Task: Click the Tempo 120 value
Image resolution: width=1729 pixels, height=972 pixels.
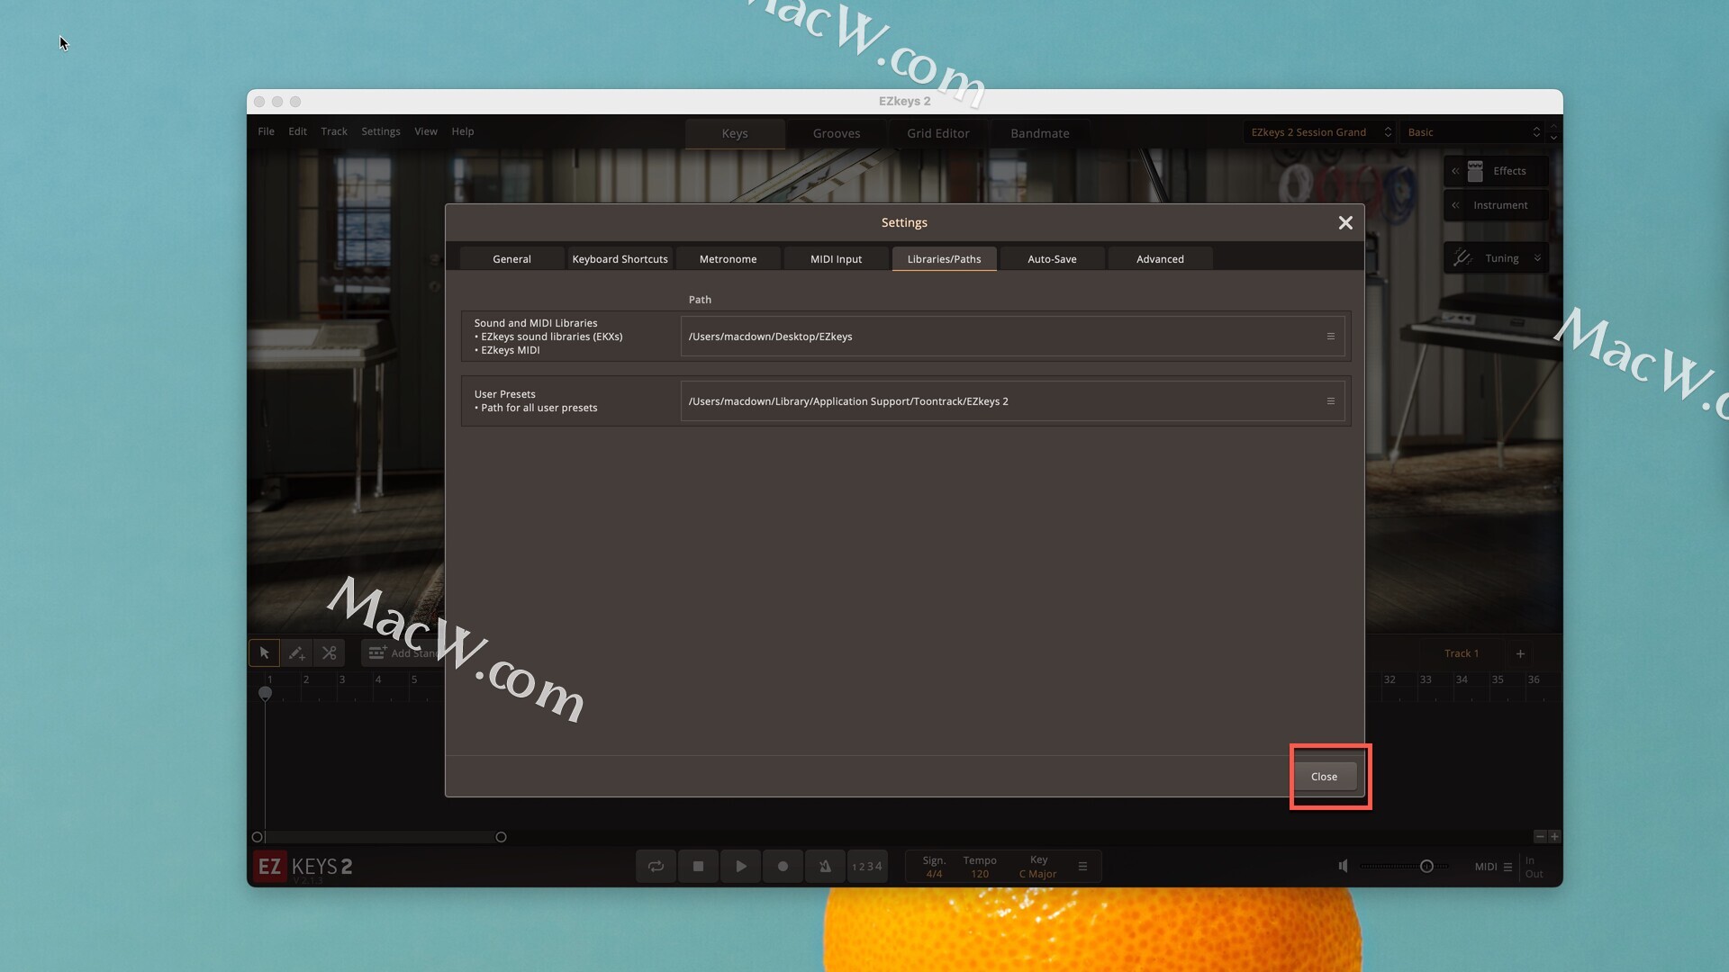Action: point(980,874)
